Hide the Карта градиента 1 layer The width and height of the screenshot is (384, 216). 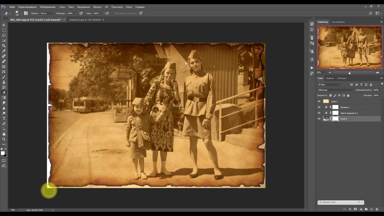click(319, 113)
